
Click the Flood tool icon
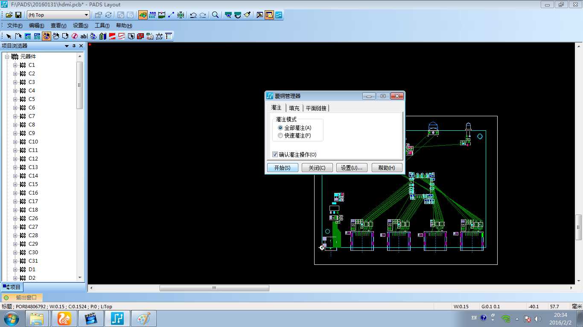(93, 36)
